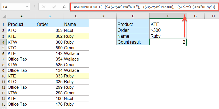This screenshot has height=109, width=219.
Task: Select row 4 header
Action: (x=3, y=42)
